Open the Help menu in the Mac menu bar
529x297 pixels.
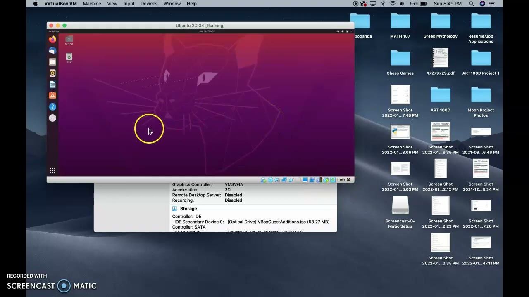click(192, 4)
